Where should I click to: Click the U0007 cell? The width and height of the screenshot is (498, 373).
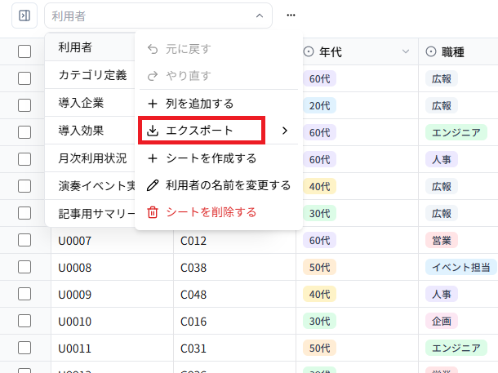[x=112, y=240]
